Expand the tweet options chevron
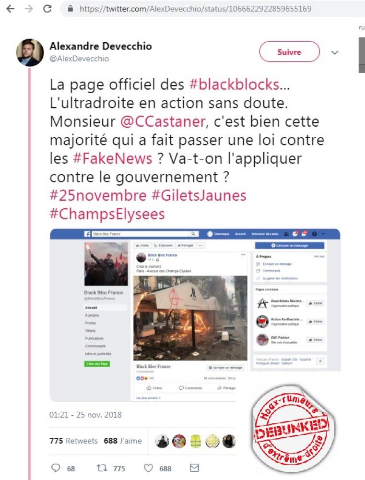 pos(335,53)
